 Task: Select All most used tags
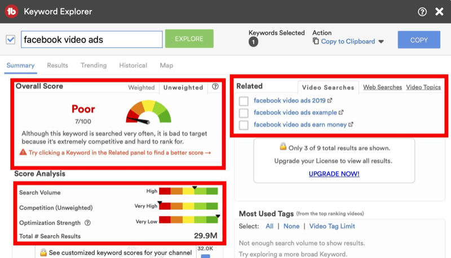pyautogui.click(x=269, y=226)
